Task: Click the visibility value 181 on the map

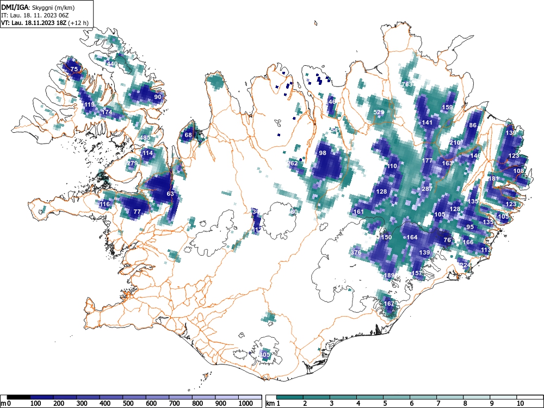Action: point(493,178)
